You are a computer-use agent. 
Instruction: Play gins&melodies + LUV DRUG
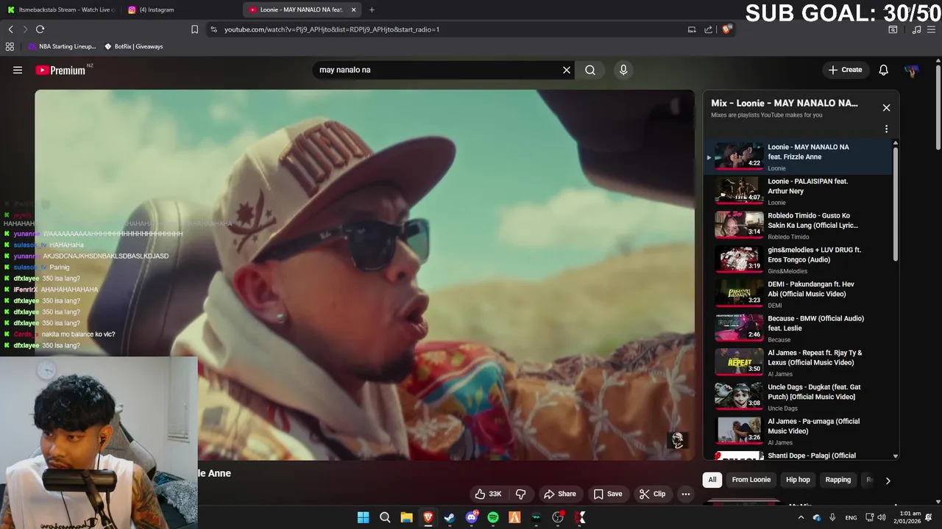[797, 260]
